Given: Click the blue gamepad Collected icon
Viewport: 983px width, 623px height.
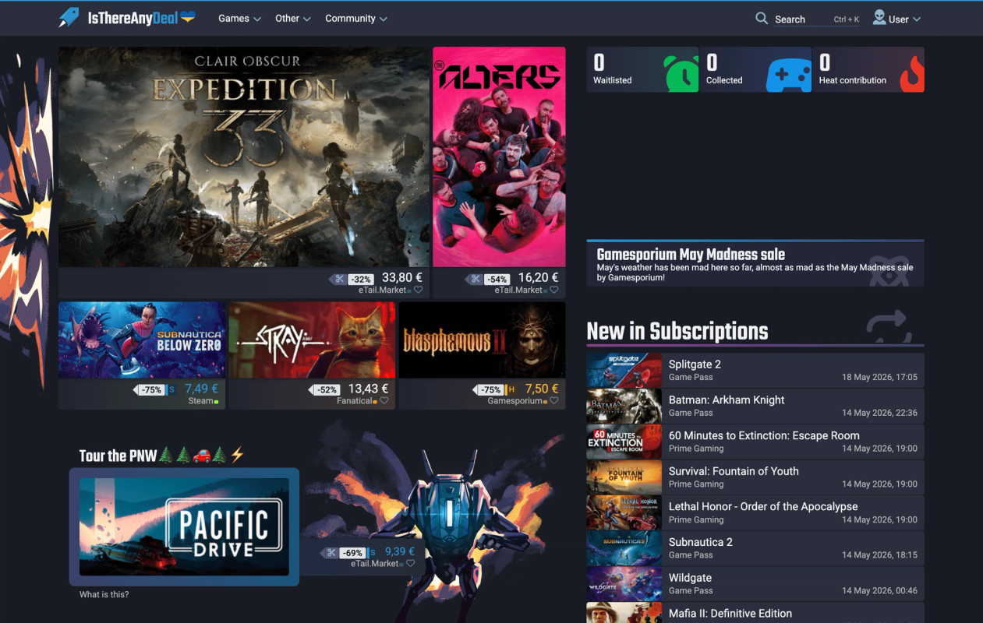Looking at the screenshot, I should [789, 76].
